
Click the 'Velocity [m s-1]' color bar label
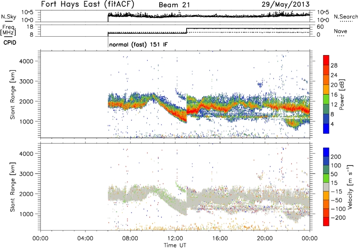[x=350, y=187]
